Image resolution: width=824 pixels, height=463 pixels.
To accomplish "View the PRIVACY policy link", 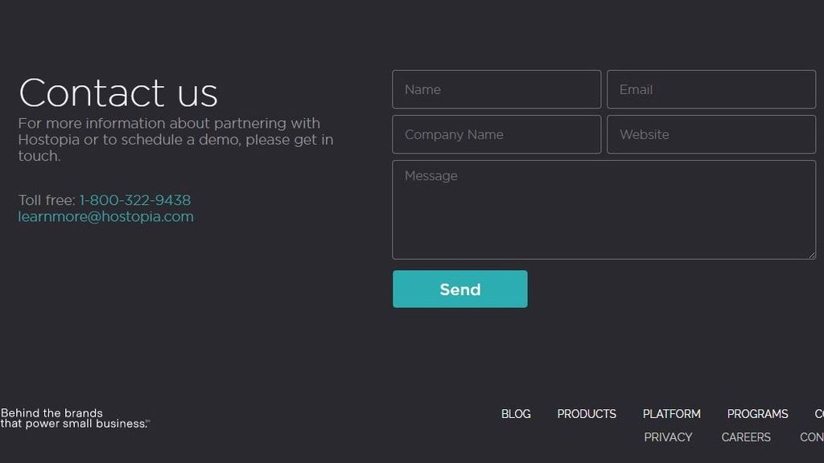I will [x=668, y=437].
